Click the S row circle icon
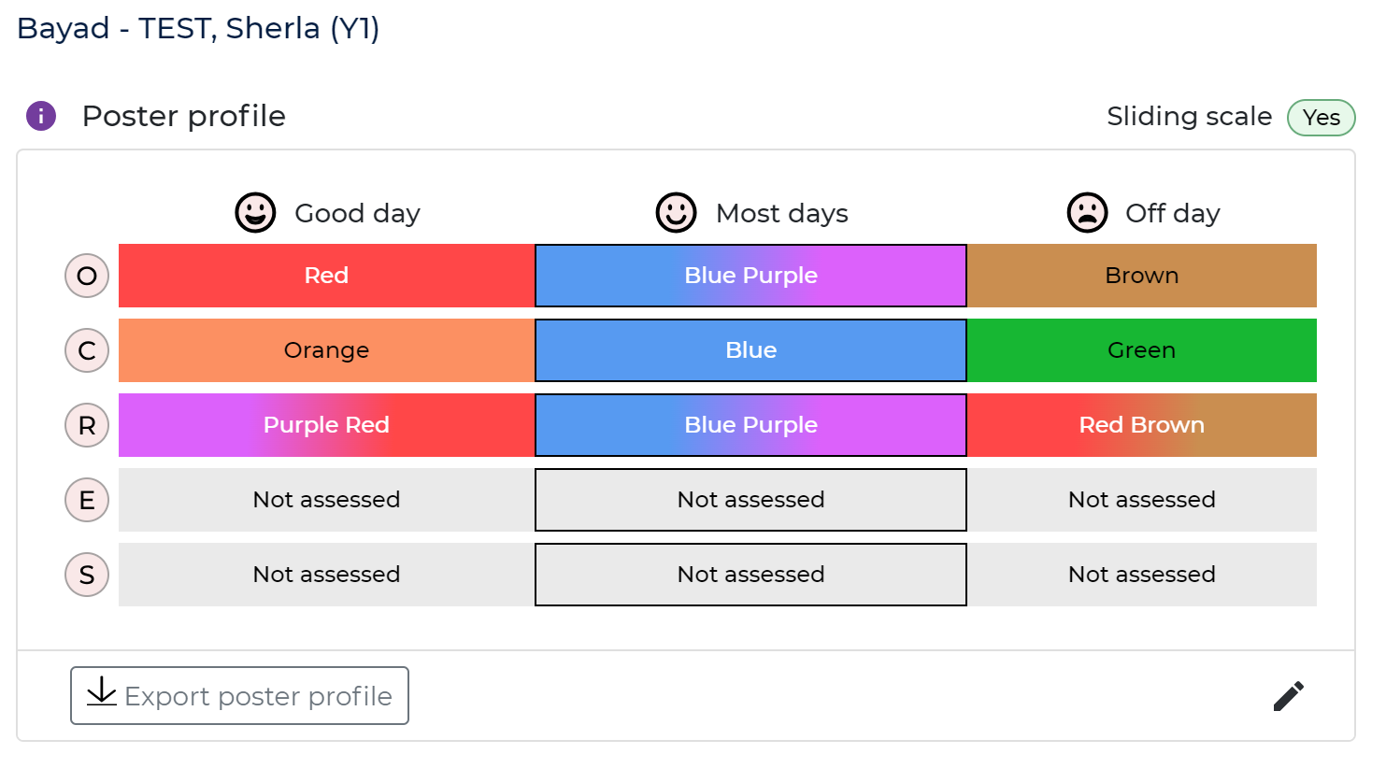Screen dimensions: 1386x768 pos(87,576)
